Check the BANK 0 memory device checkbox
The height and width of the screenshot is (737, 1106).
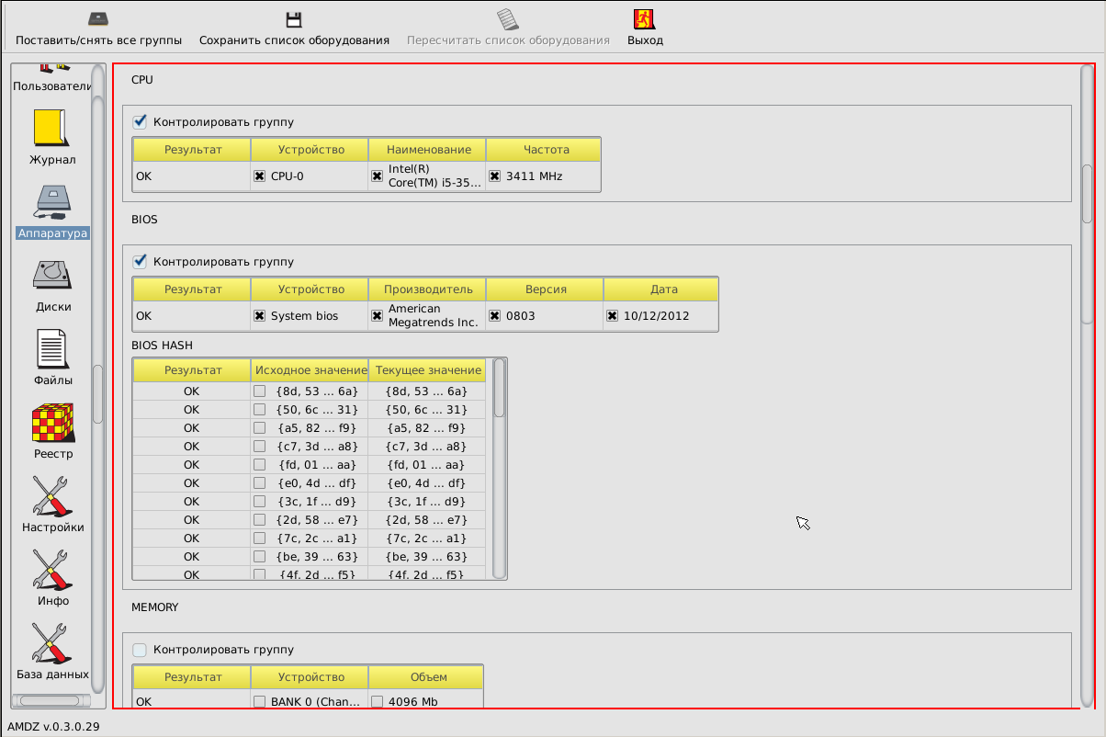pos(260,701)
